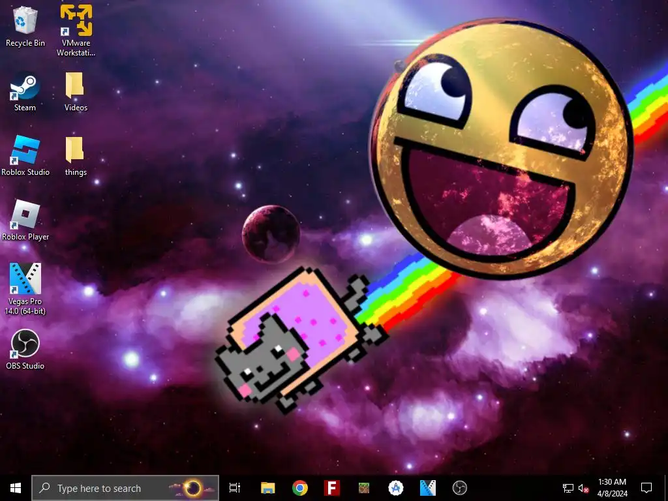Open the clock showing 1:30 AM
This screenshot has width=668, height=501.
coord(612,488)
